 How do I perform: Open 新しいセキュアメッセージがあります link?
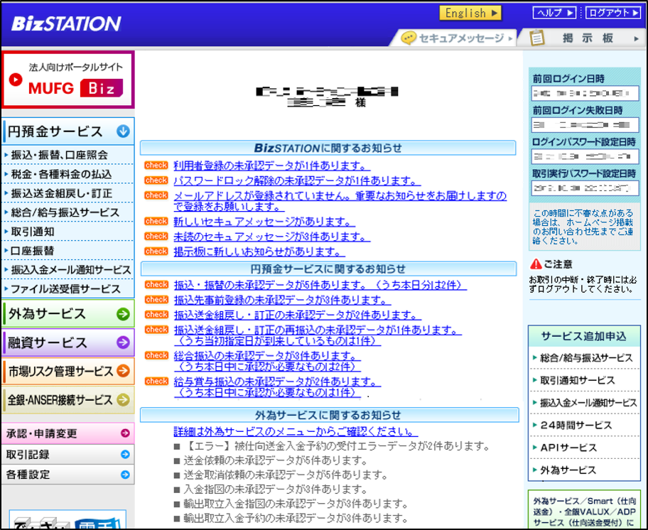pyautogui.click(x=264, y=222)
